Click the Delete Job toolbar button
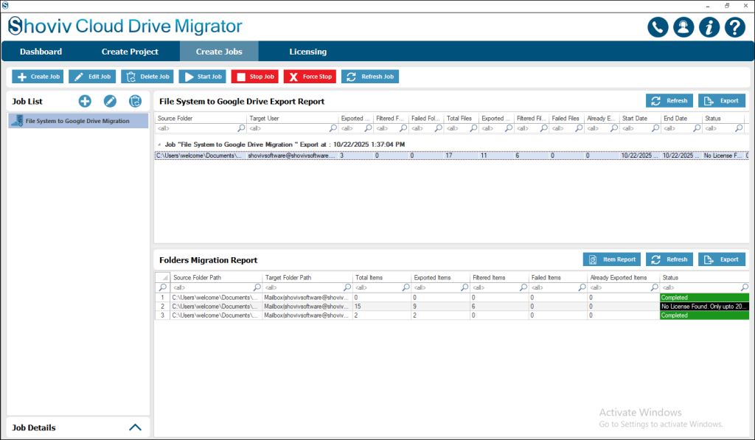This screenshot has height=440, width=755. click(147, 77)
